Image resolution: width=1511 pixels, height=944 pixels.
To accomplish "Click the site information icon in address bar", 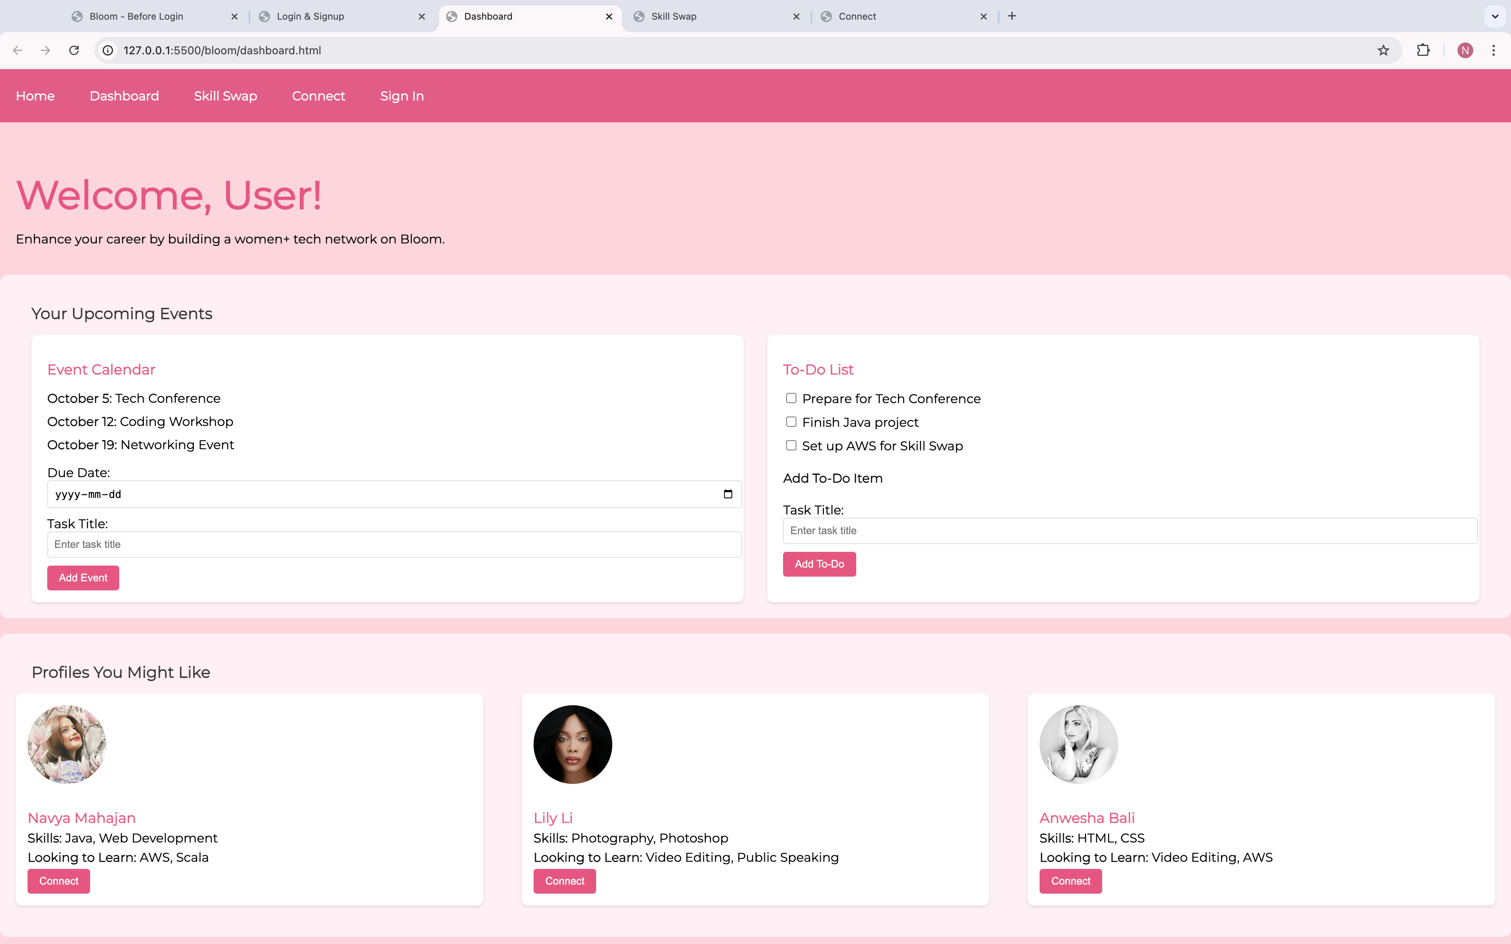I will [x=108, y=50].
